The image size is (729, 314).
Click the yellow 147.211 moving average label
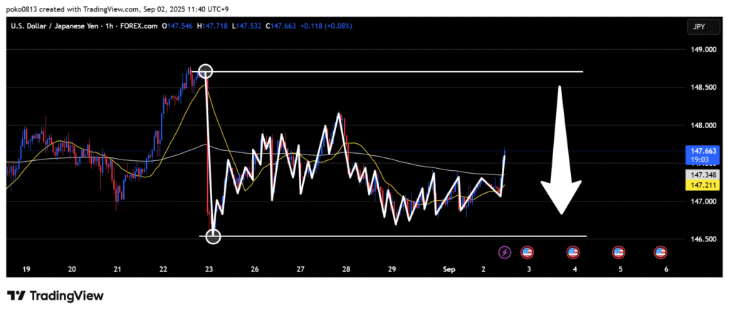coord(697,184)
